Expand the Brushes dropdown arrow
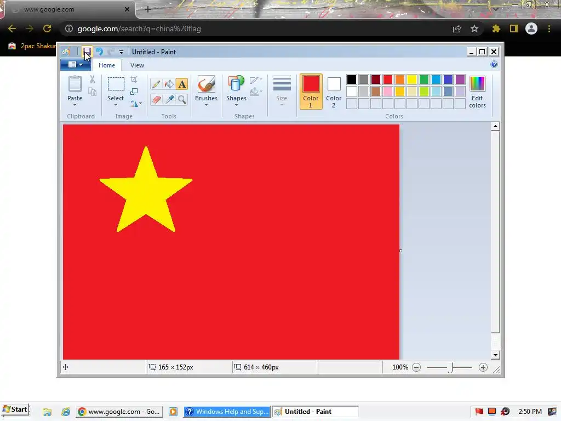Viewport: 561px width, 421px height. pos(207,105)
